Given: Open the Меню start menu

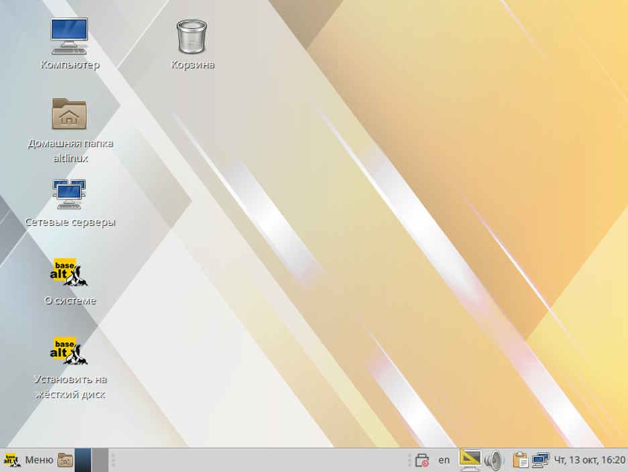Looking at the screenshot, I should click(38, 460).
